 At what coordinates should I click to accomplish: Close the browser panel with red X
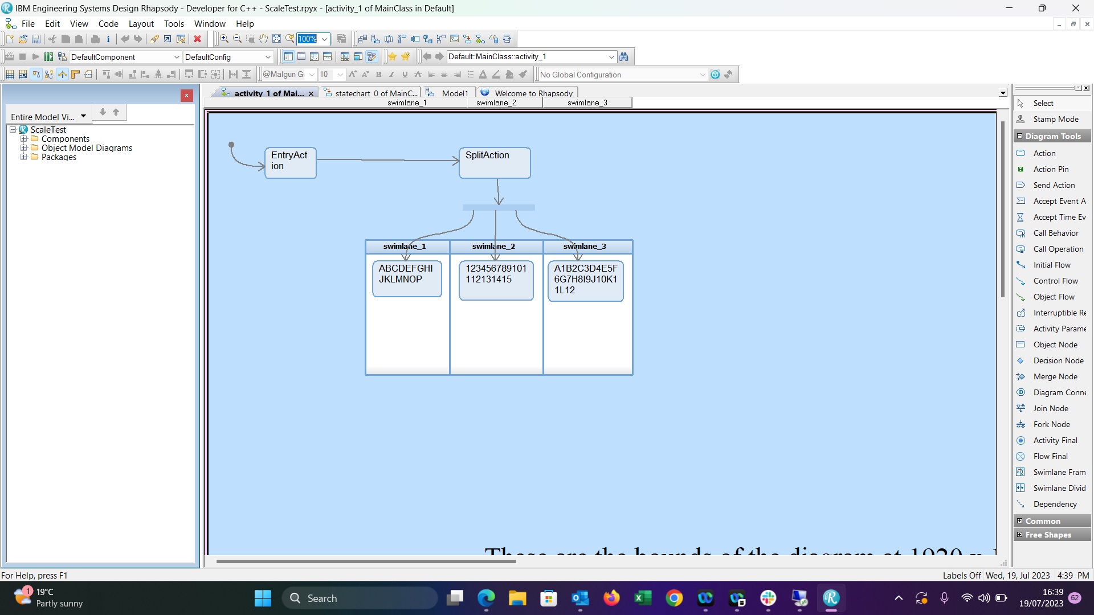pos(186,96)
